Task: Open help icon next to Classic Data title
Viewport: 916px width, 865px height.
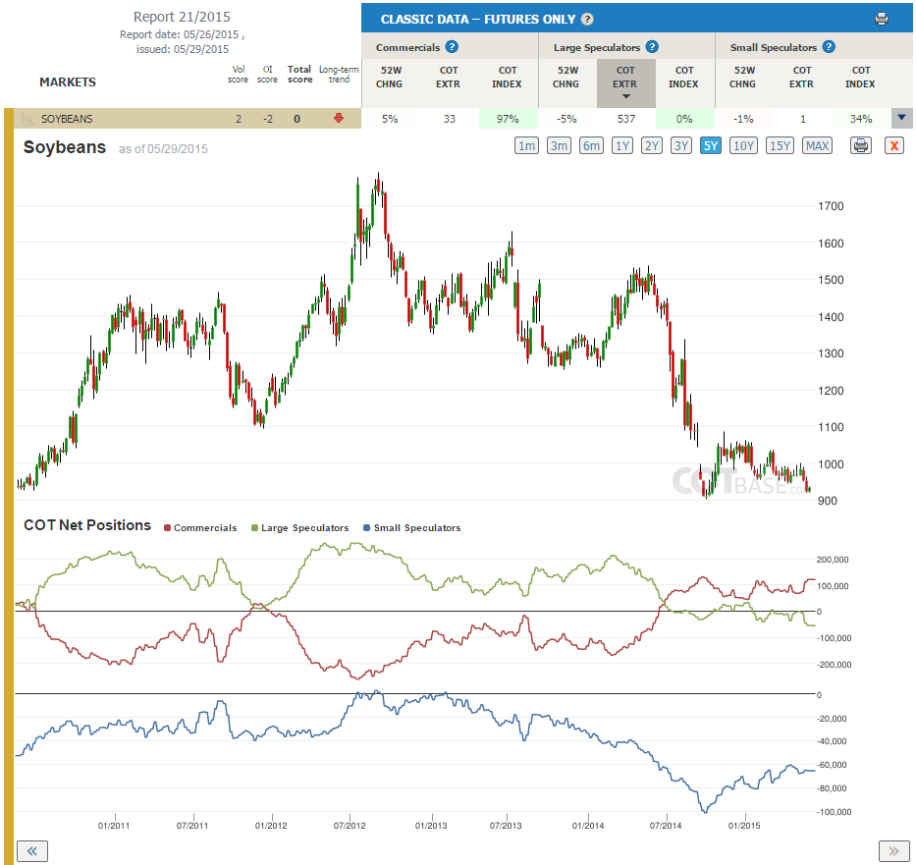Action: tap(588, 20)
